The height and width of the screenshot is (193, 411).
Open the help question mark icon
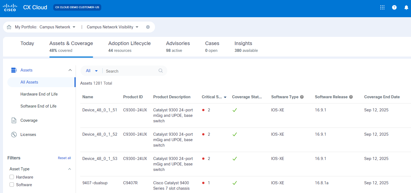(394, 7)
